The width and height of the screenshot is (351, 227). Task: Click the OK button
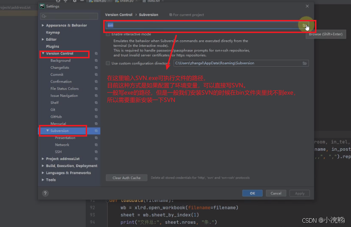tap(252, 193)
